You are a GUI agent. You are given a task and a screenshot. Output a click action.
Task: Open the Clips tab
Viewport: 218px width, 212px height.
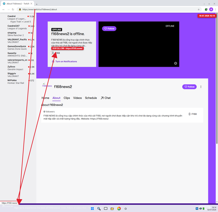tap(67, 98)
